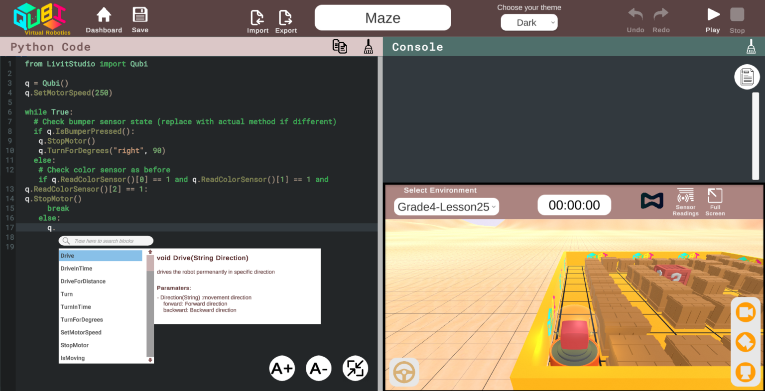The image size is (765, 391).
Task: Click the steering wheel manual control icon
Action: [404, 372]
